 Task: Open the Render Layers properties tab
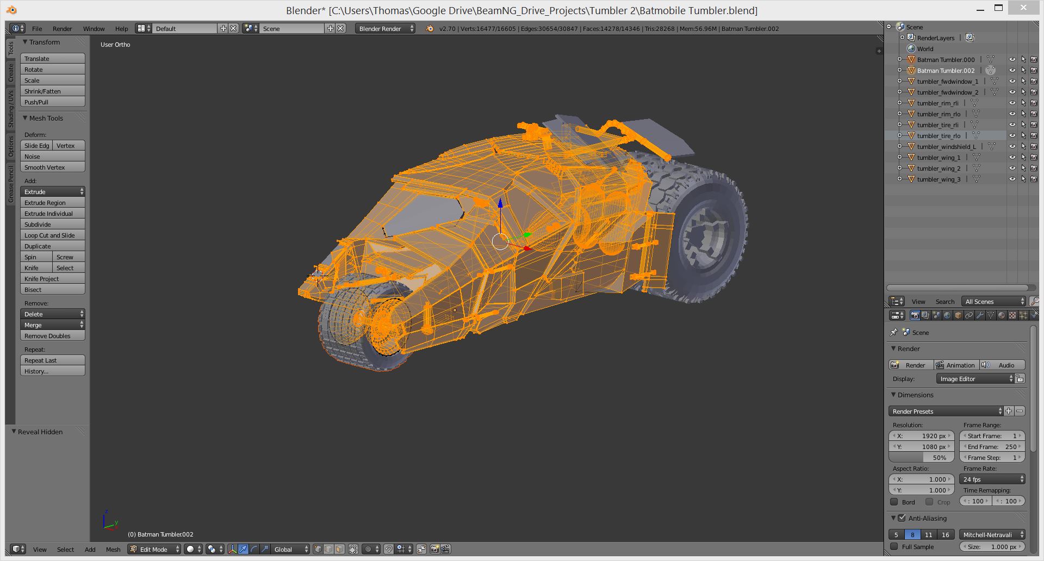coord(925,315)
